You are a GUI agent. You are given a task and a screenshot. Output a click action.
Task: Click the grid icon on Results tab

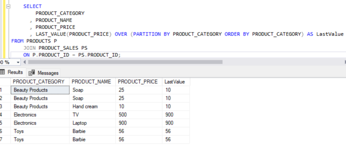point(3,72)
